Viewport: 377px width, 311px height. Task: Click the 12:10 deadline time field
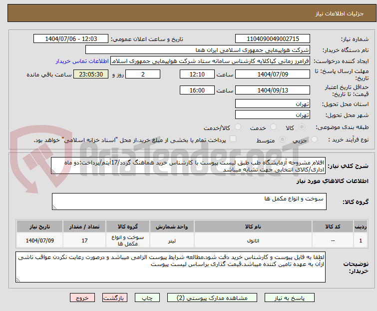(197, 74)
